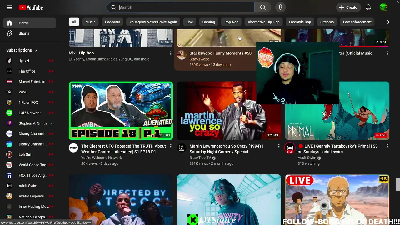Open Stackswopo Funny Moments #58 title

220,53
